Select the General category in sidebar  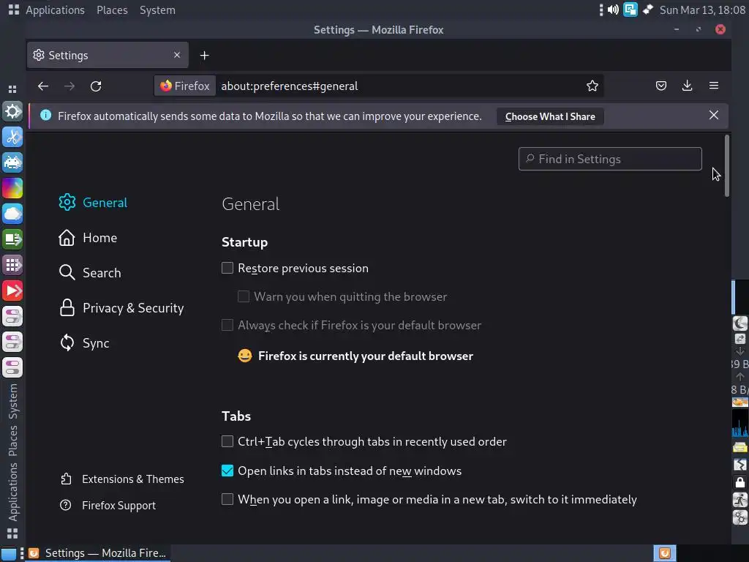coord(93,203)
